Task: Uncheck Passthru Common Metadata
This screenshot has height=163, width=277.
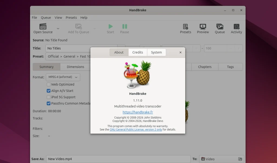Action: (x=48, y=103)
